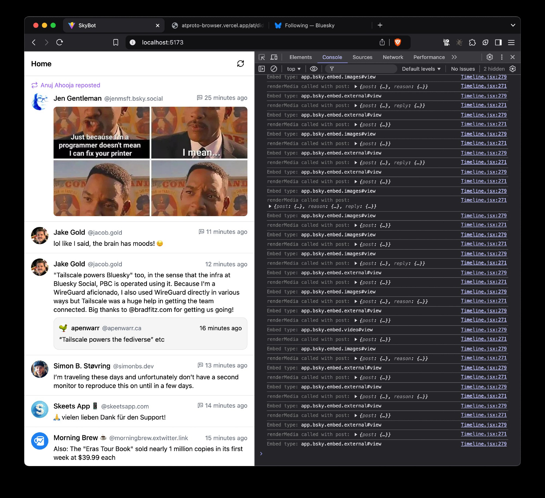Open DevTools settings gear
Viewport: 545px width, 498px height.
[490, 57]
